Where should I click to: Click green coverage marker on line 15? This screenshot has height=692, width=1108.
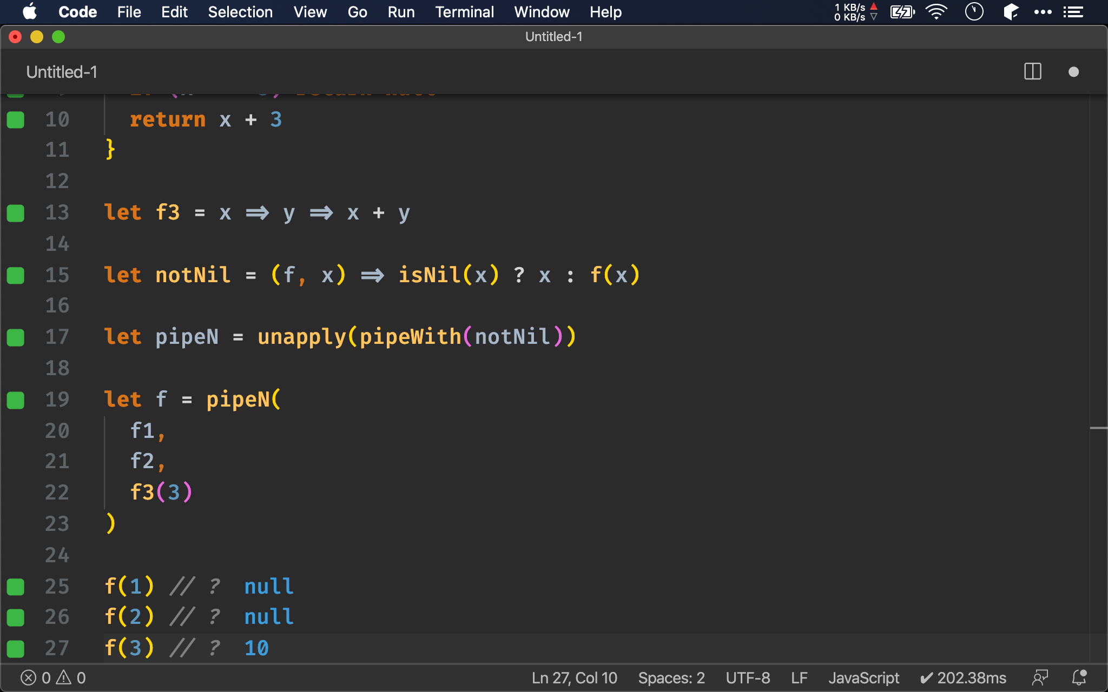16,276
